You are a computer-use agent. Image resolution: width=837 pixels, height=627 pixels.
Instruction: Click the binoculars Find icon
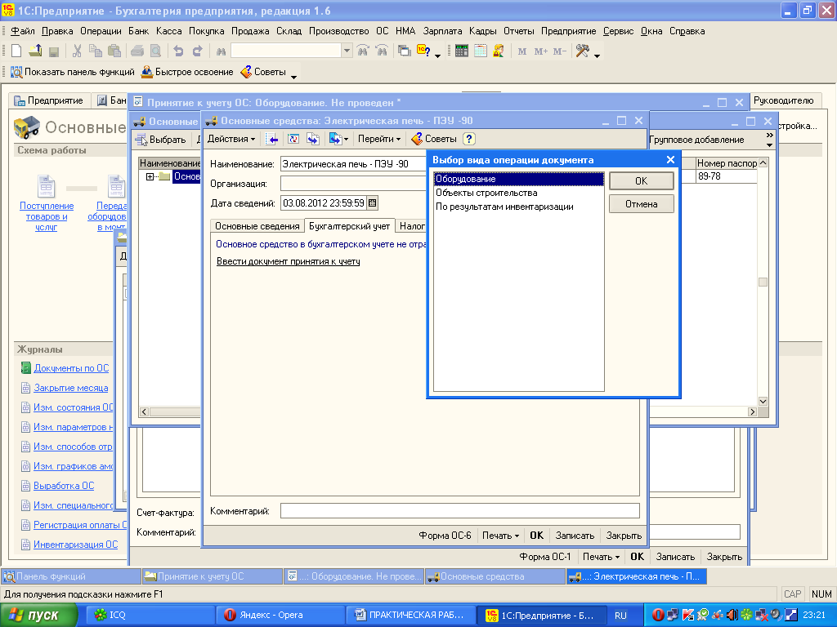click(221, 51)
